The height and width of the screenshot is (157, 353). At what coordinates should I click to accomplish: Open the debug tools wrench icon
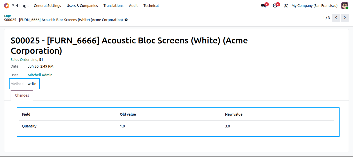[x=286, y=6]
